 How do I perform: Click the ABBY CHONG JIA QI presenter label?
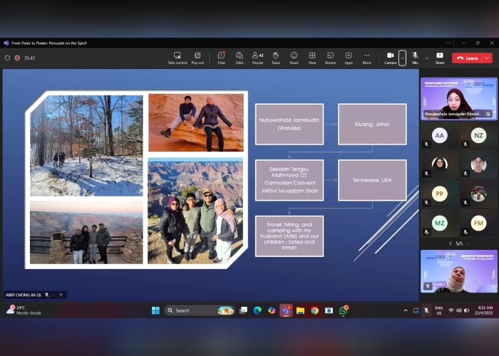pos(24,295)
